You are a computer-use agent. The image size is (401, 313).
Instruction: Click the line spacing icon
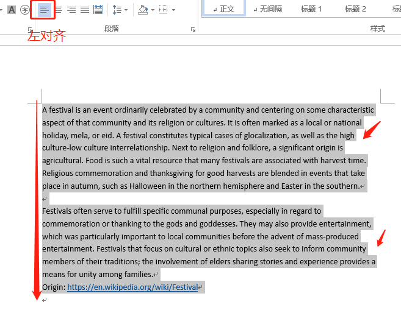[x=117, y=10]
